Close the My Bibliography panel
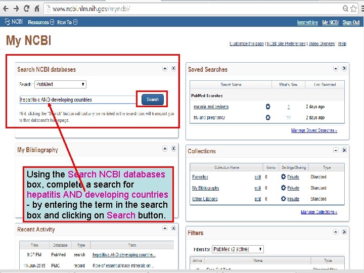Viewport: 364px width, 273px height. click(x=173, y=149)
